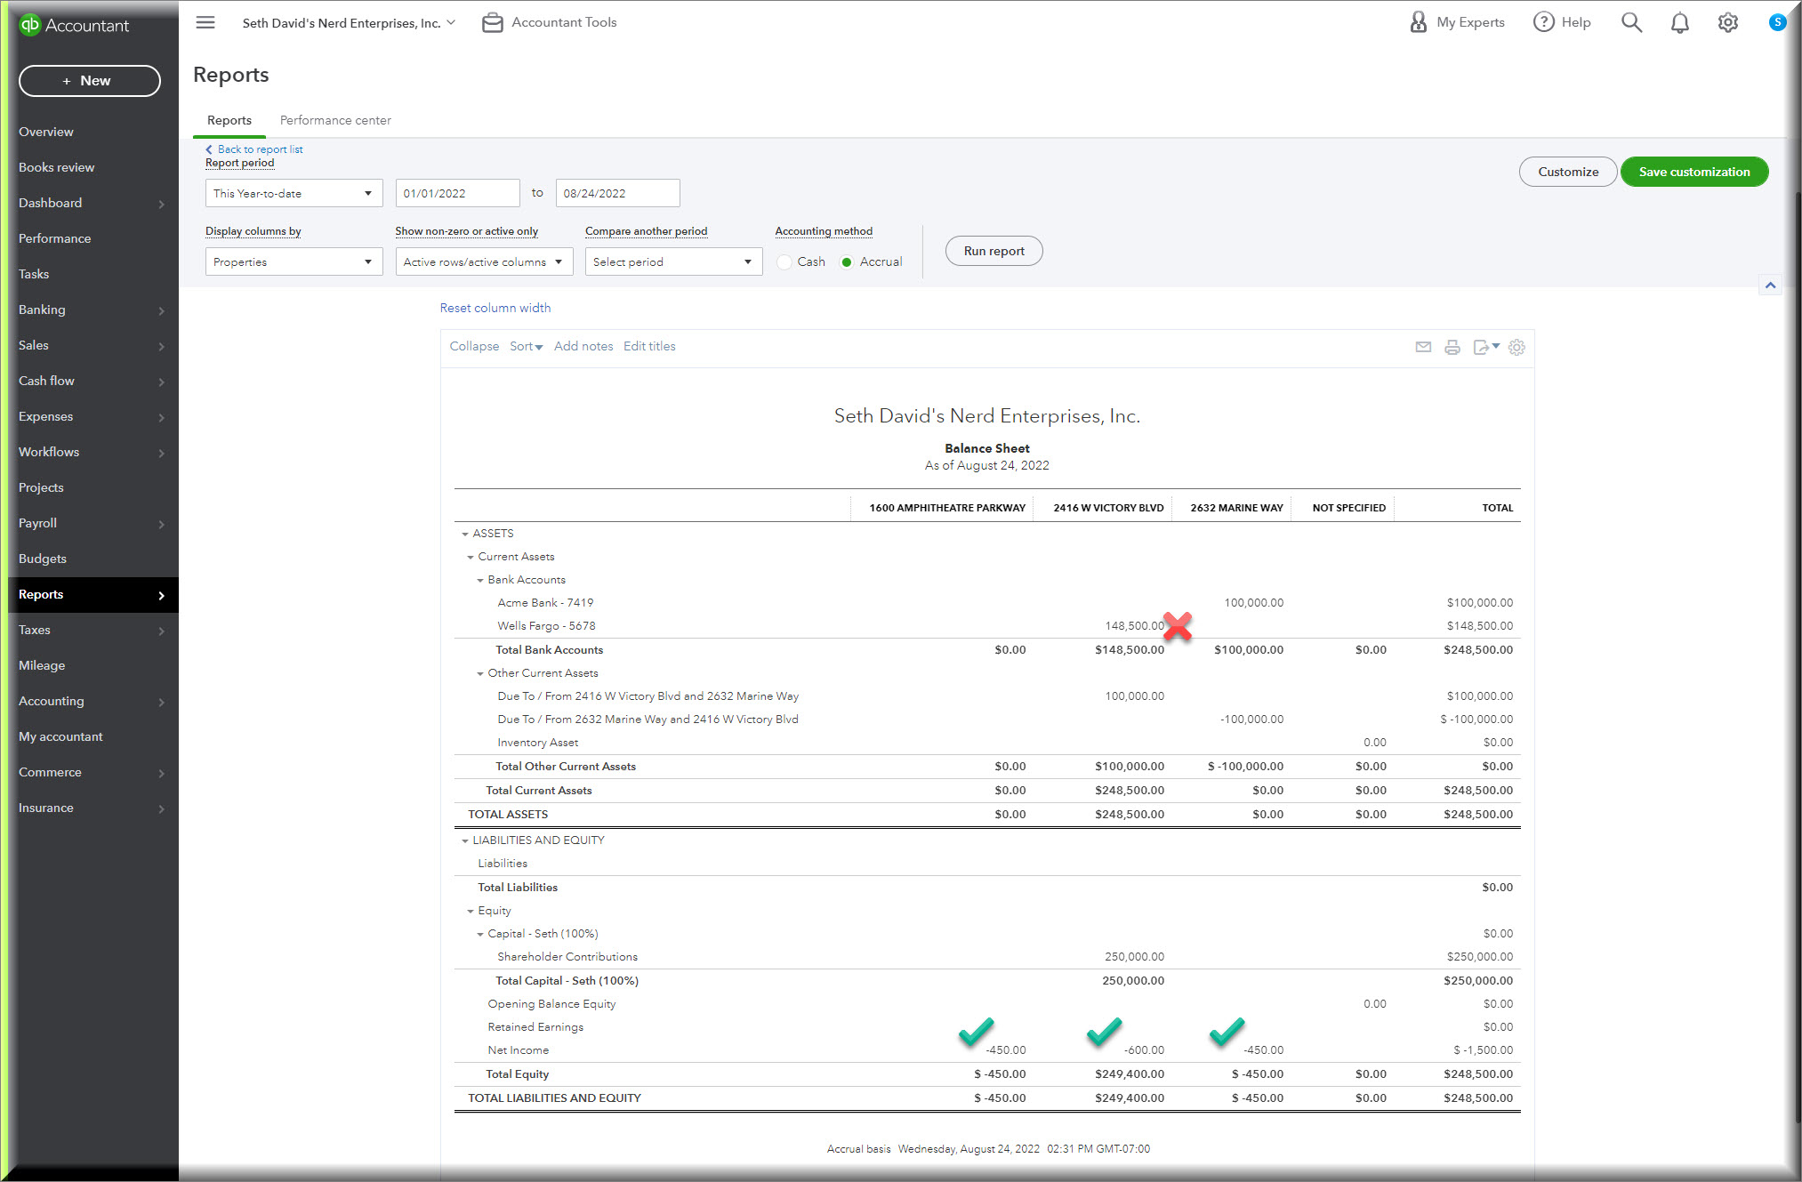Click Edit titles
The width and height of the screenshot is (1802, 1182).
(649, 346)
